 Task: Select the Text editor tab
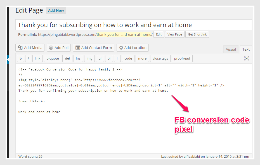point(246,49)
